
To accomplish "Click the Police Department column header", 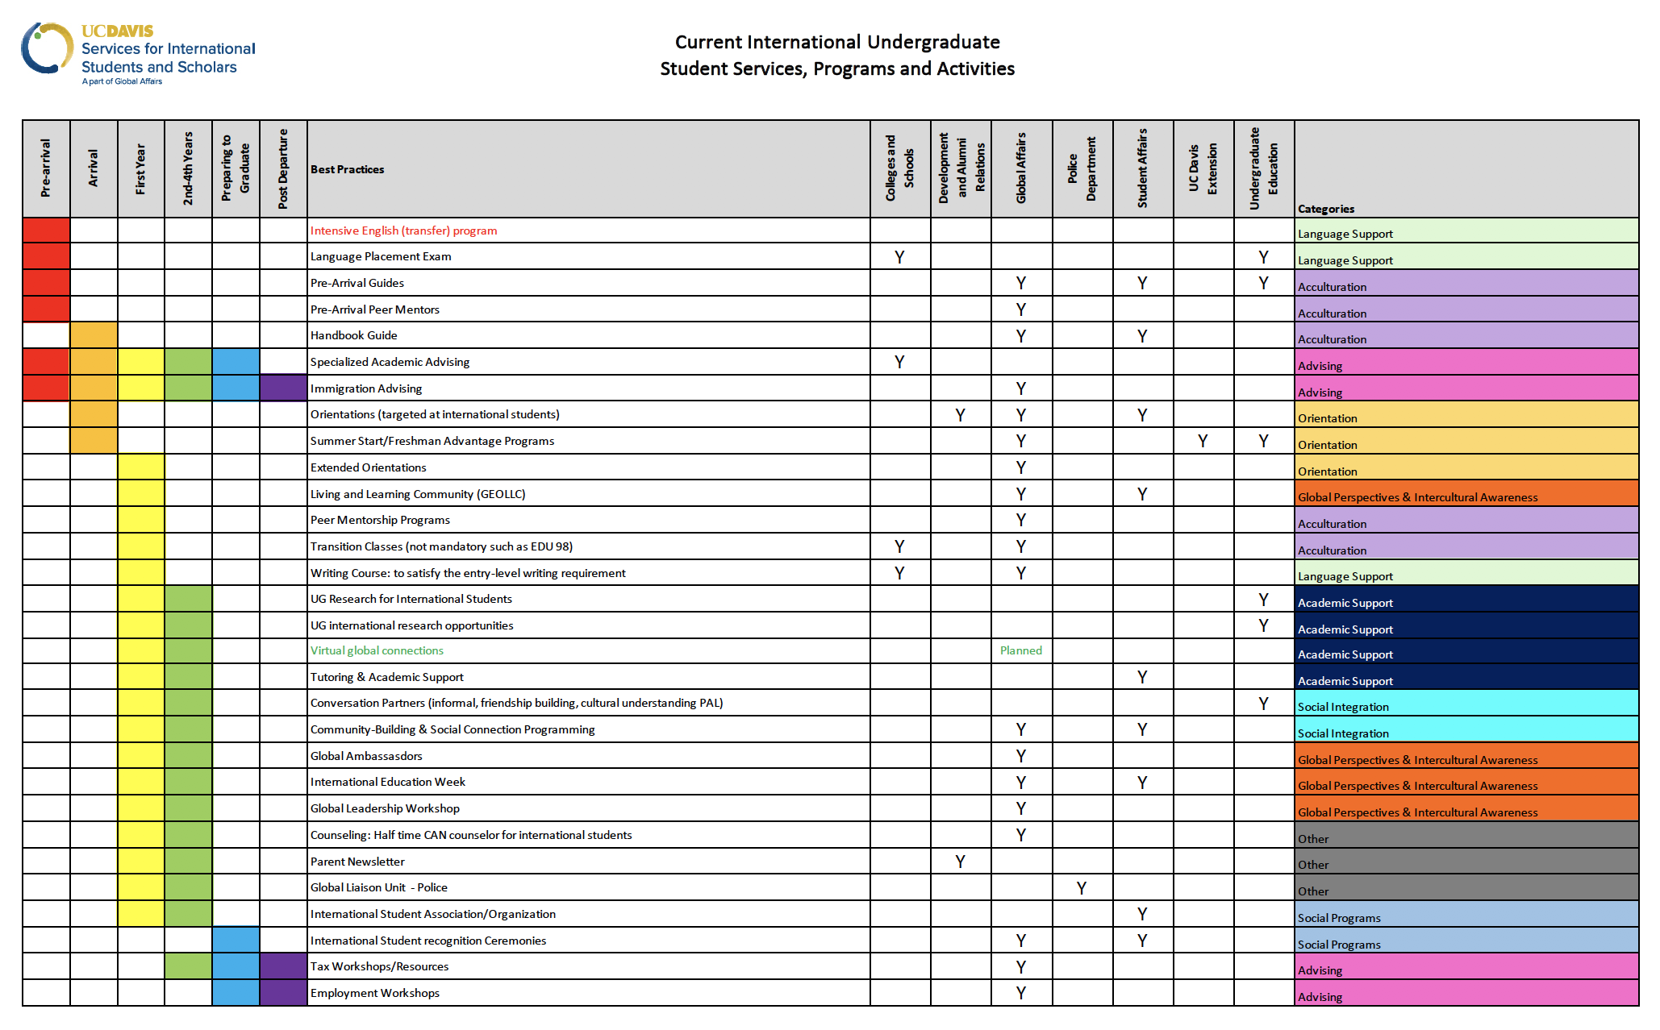I will [1082, 168].
